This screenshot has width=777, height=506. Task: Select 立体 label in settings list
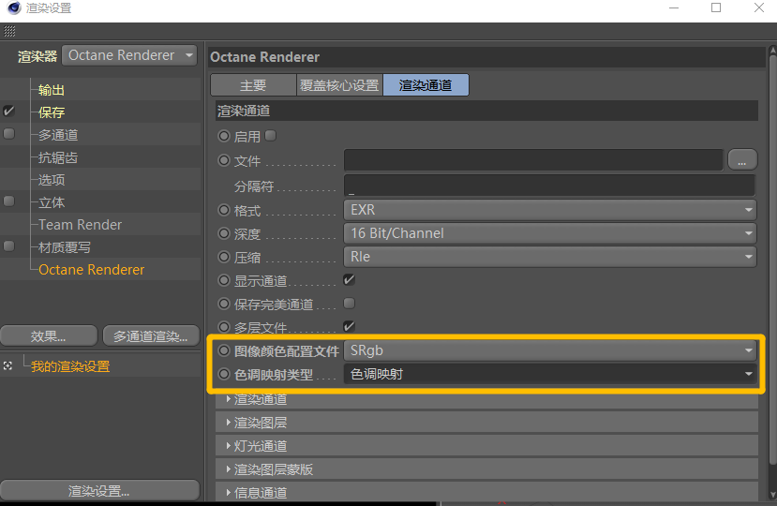[x=52, y=202]
